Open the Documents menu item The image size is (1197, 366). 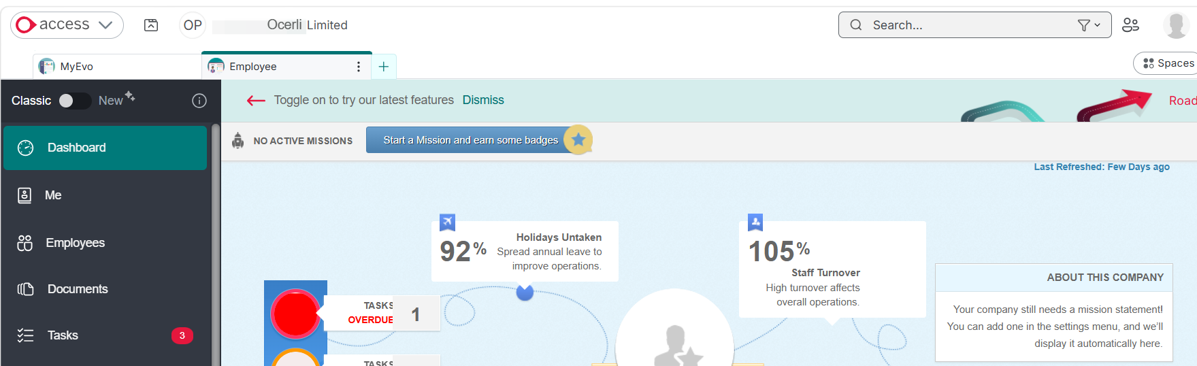(105, 289)
